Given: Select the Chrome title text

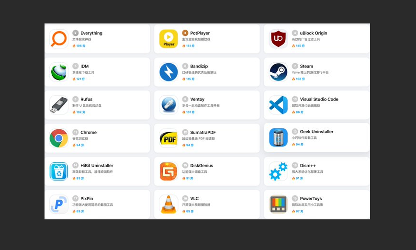Looking at the screenshot, I should coord(89,133).
